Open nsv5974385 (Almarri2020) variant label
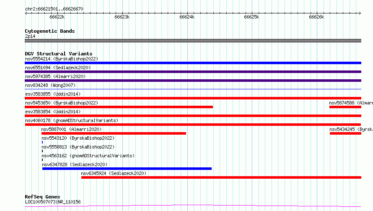This screenshot has height=211, width=373. [55, 76]
